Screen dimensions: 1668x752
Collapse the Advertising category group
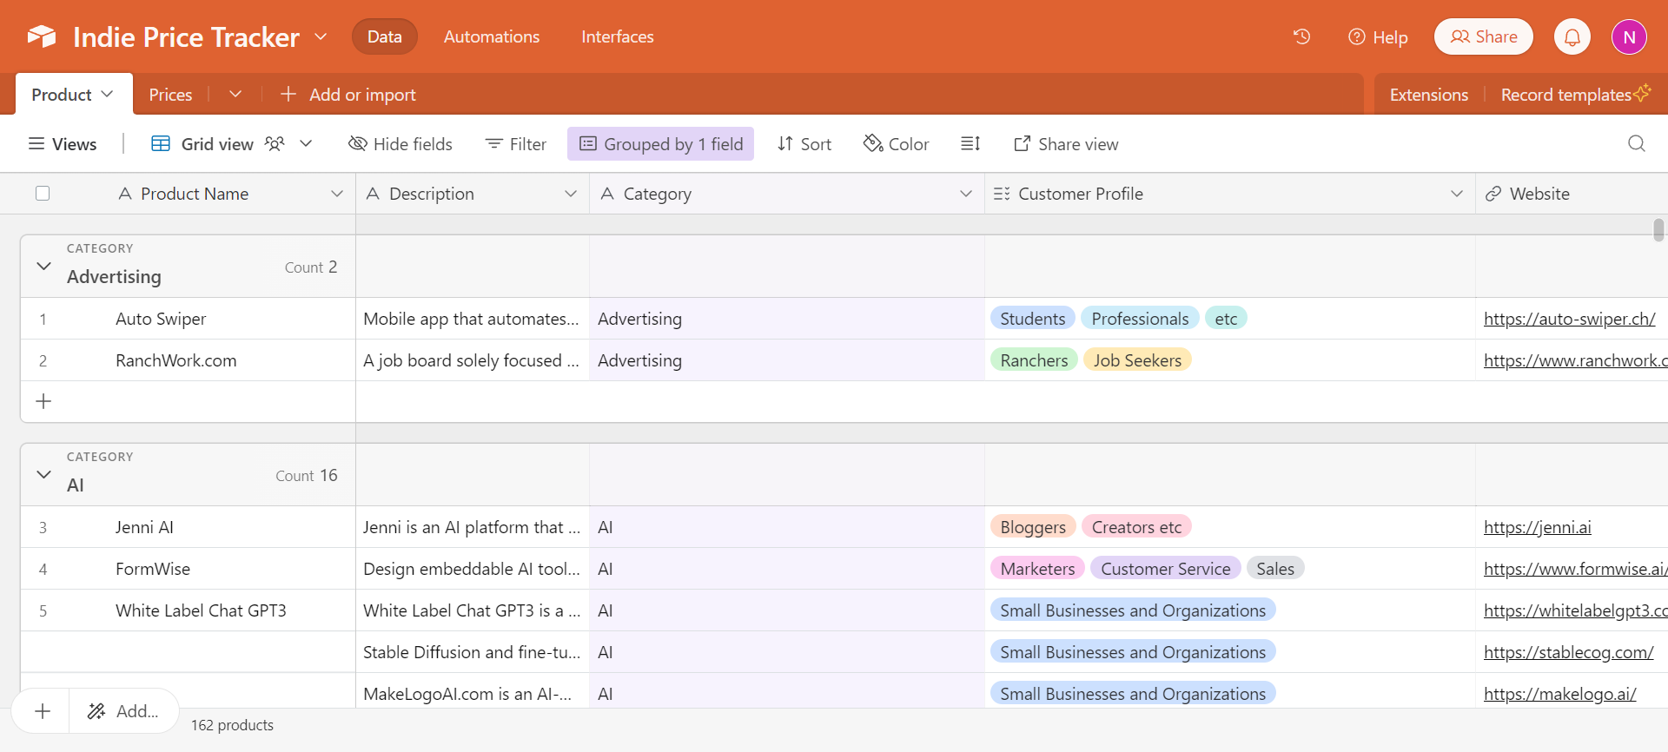click(x=43, y=266)
